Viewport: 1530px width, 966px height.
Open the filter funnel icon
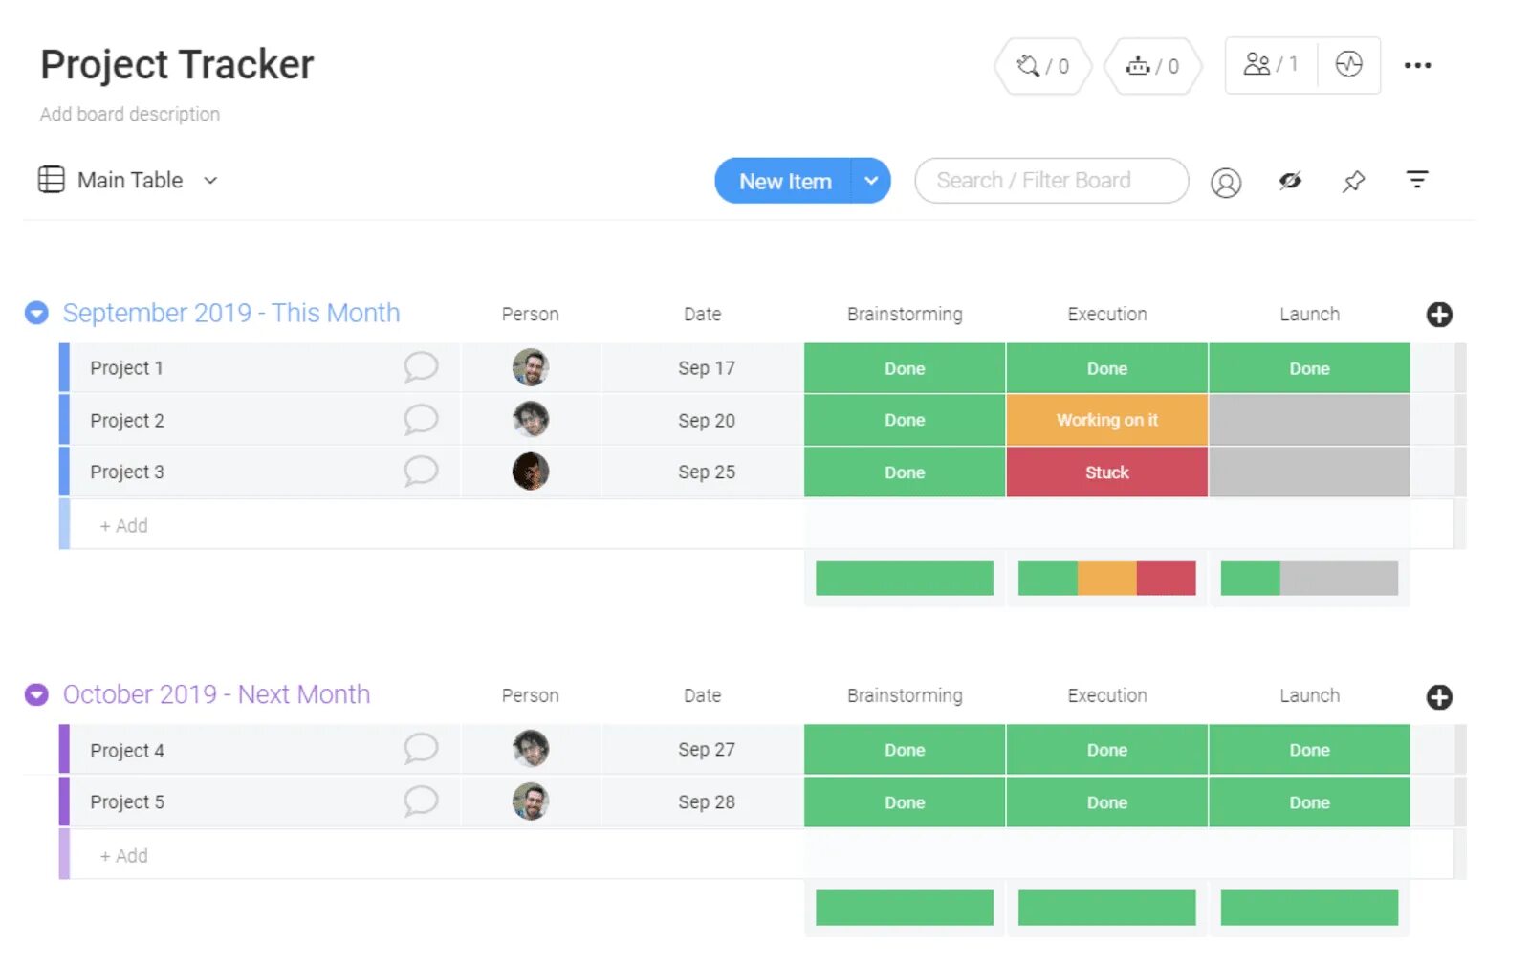tap(1417, 180)
